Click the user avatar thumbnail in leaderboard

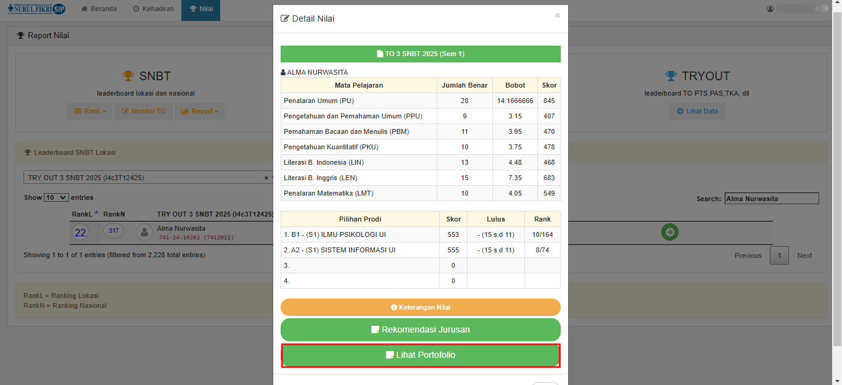pyautogui.click(x=144, y=232)
